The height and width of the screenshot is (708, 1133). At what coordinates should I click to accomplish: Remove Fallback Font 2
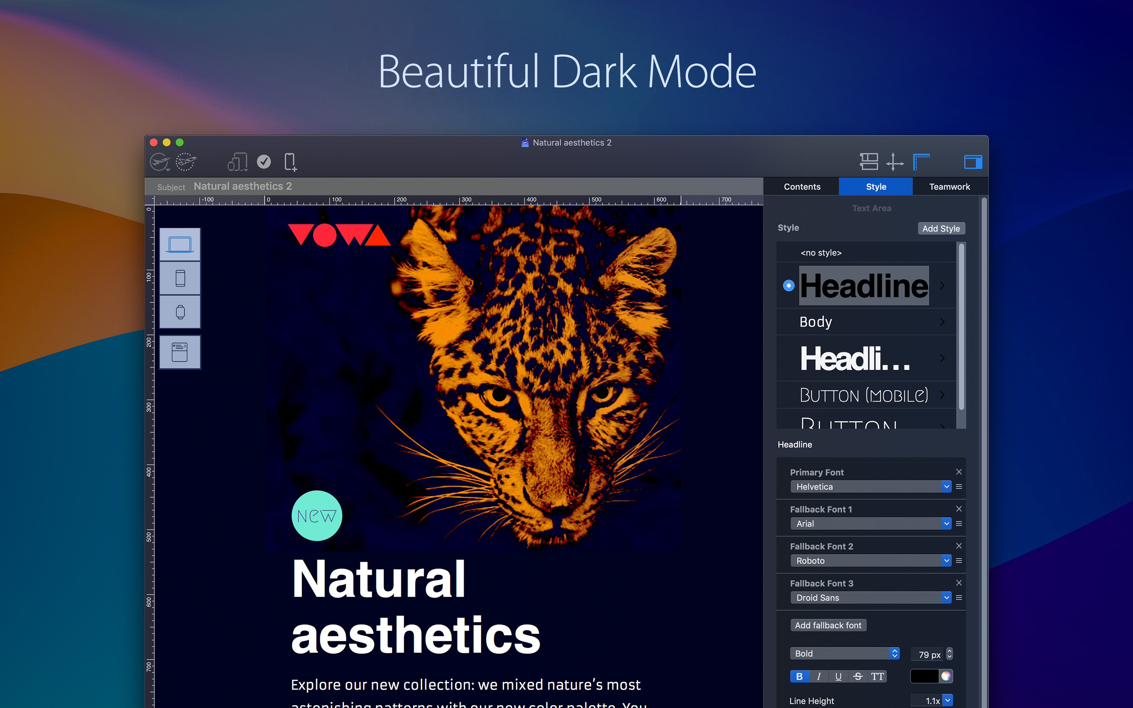(959, 546)
